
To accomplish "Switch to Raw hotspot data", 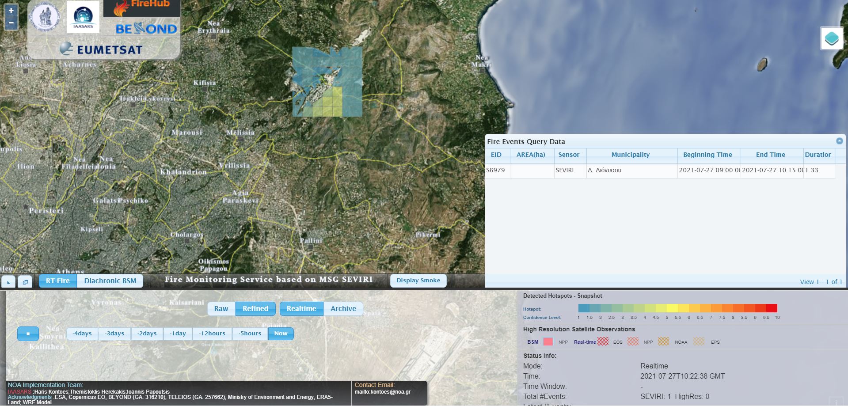I will [x=221, y=308].
